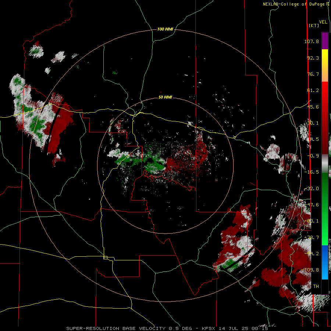The width and height of the screenshot is (331, 331).
Task: Click the -16.5 velocity scale value
Action: point(312,172)
